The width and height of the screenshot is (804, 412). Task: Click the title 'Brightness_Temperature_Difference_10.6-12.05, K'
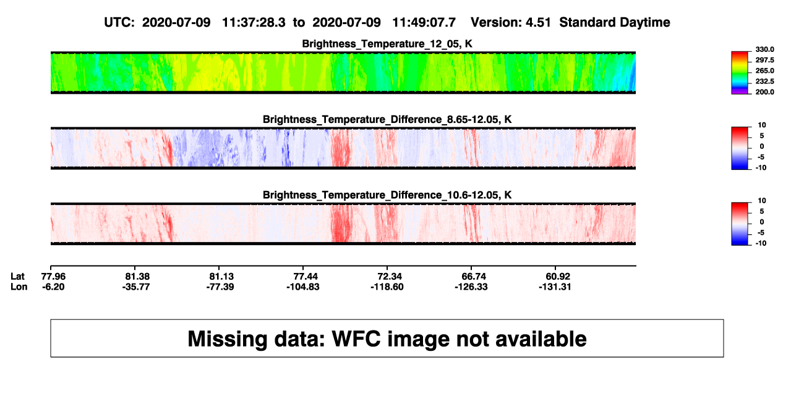(387, 195)
